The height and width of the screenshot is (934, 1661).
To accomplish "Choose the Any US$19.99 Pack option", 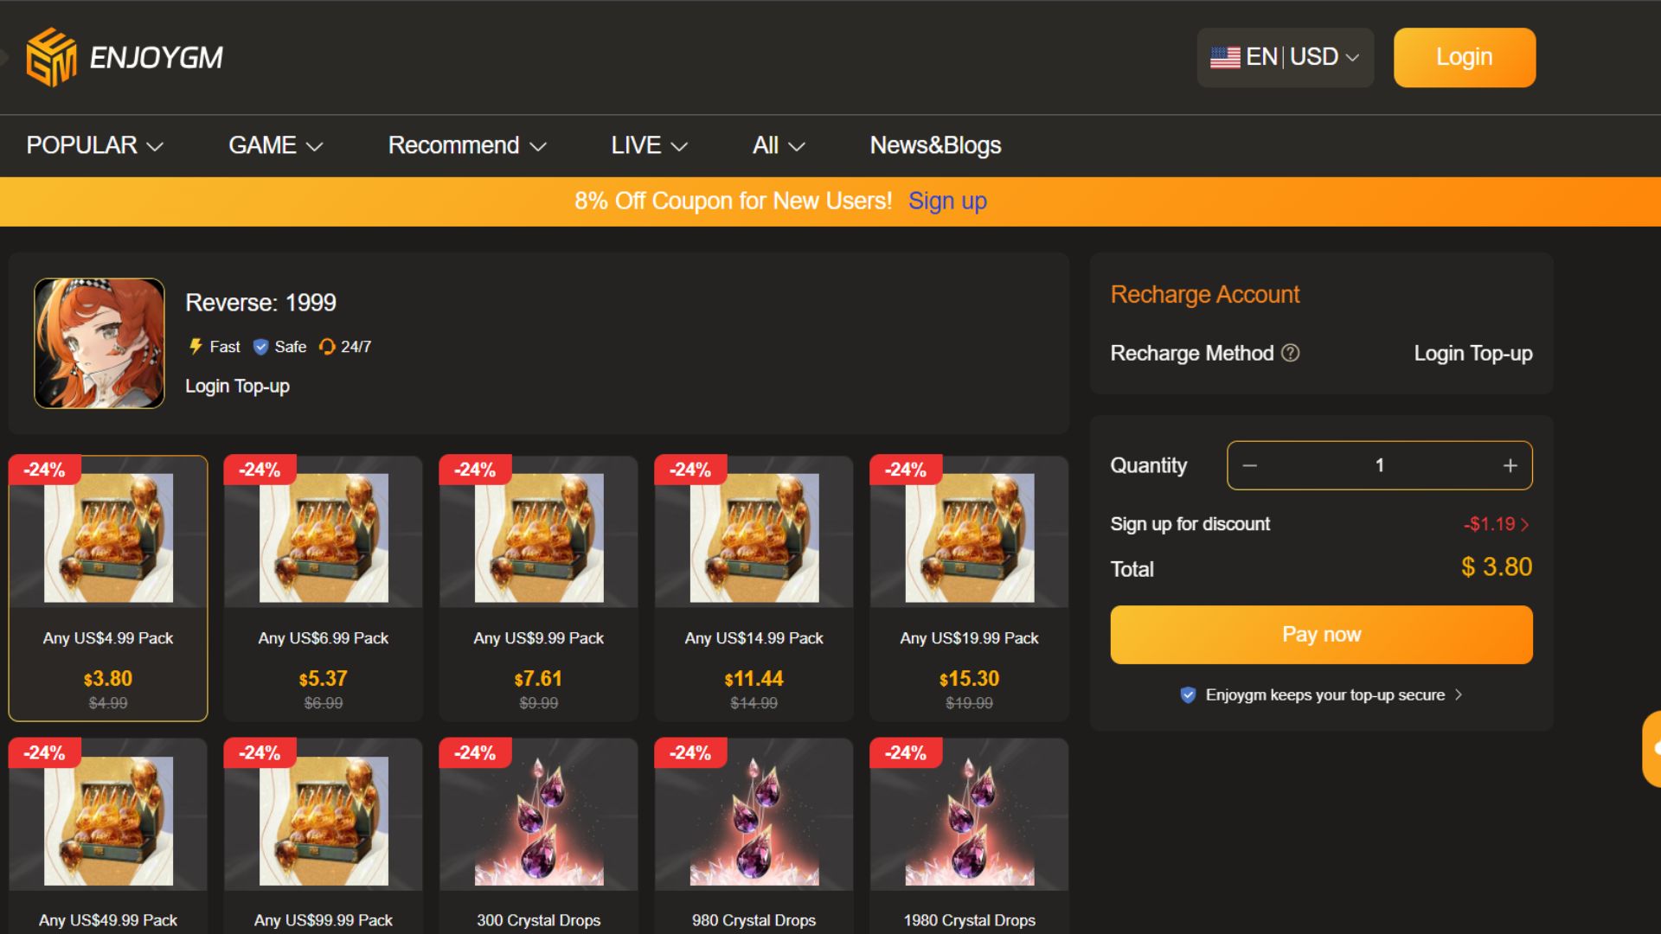I will [969, 588].
